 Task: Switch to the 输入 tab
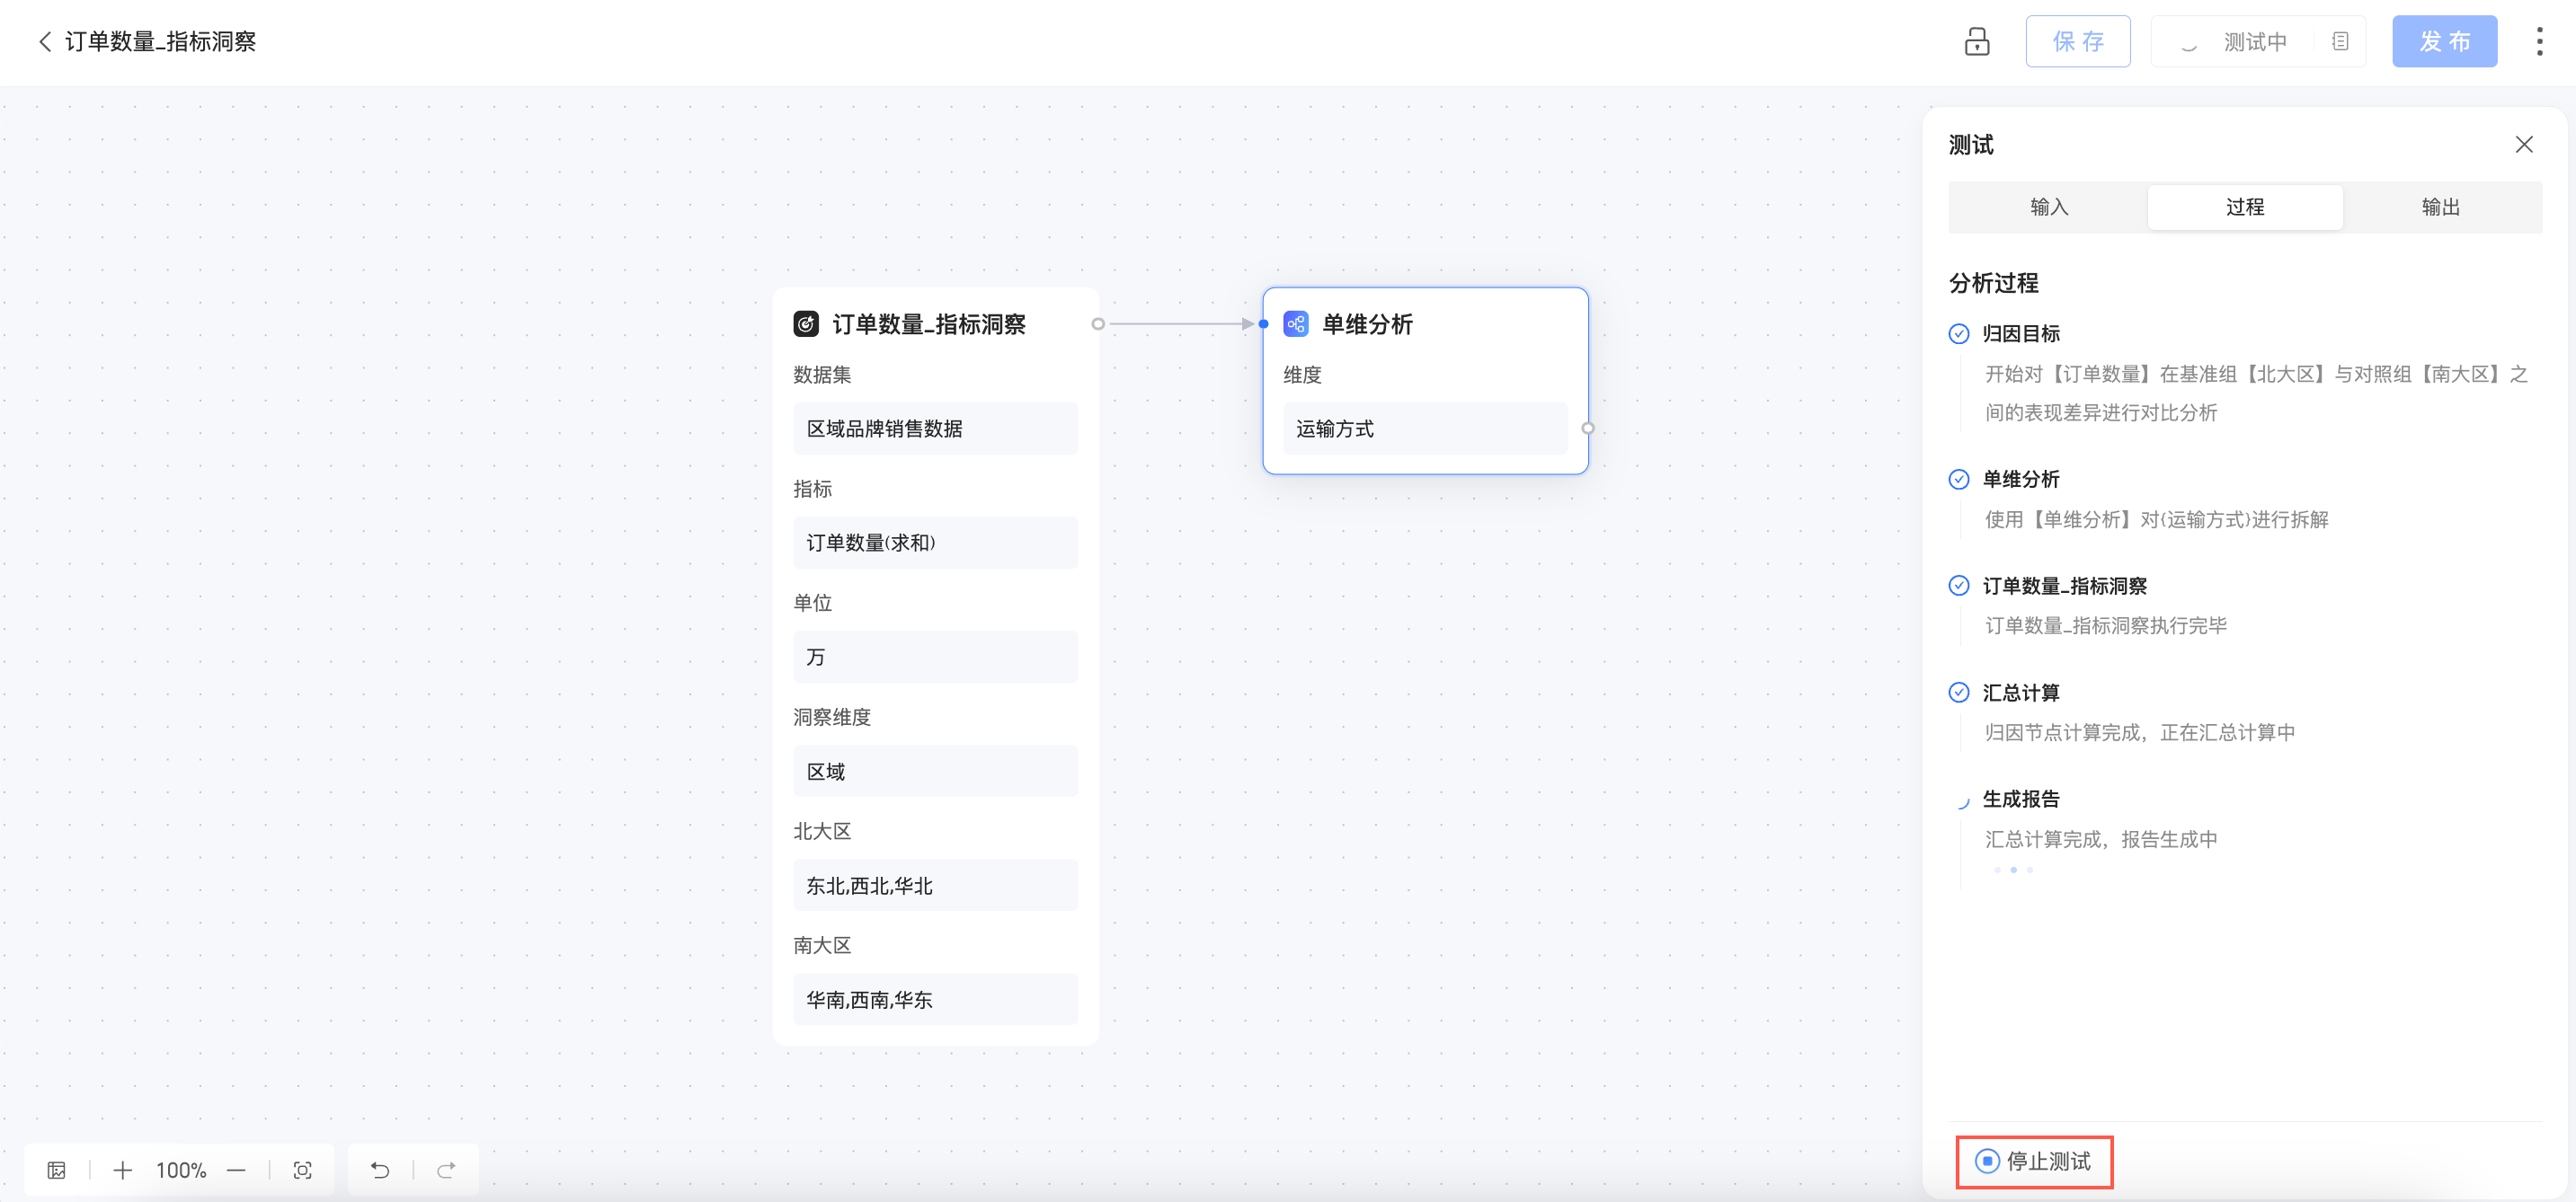[x=2048, y=207]
